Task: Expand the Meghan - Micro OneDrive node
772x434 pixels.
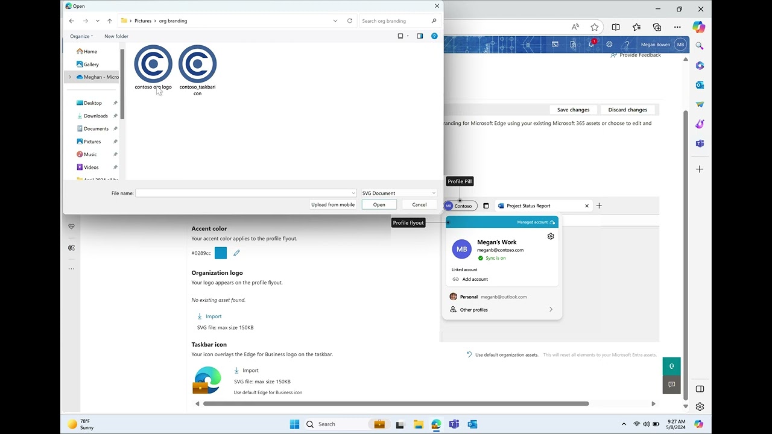Action: [x=70, y=77]
